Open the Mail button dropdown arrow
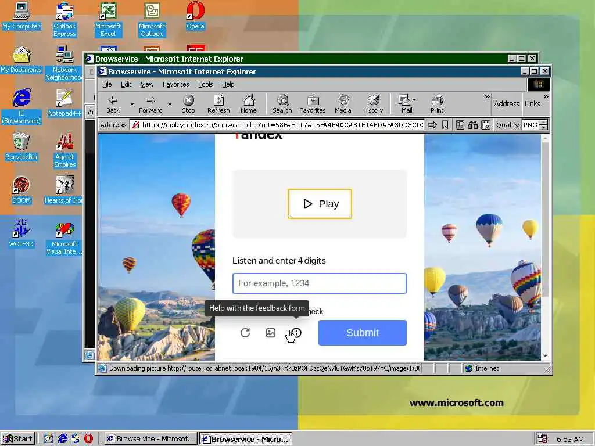595x446 pixels. 414,100
